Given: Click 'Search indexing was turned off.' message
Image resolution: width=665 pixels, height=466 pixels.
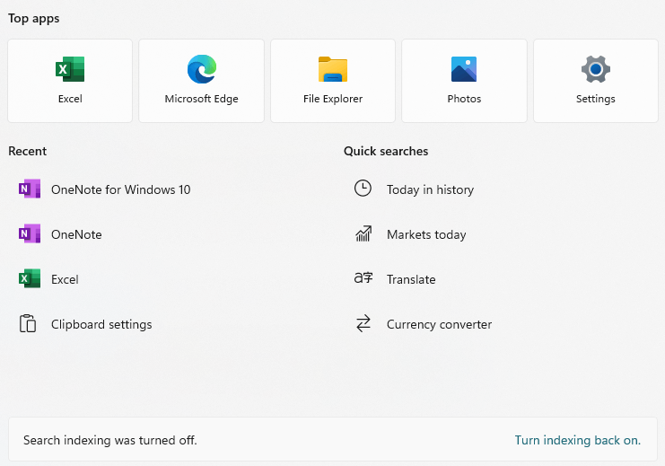Looking at the screenshot, I should tap(110, 440).
